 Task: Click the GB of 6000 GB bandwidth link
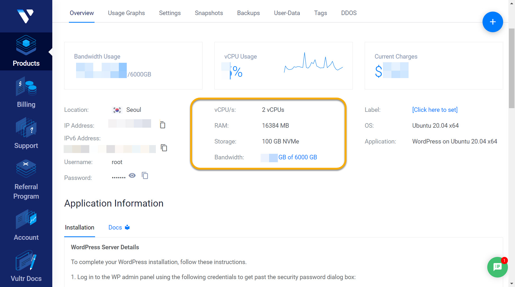297,157
